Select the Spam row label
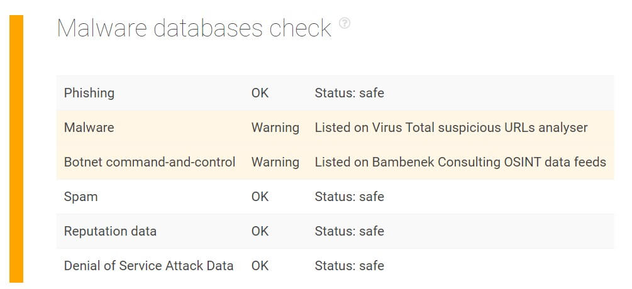Viewport: 632px width, 289px height. [x=80, y=197]
